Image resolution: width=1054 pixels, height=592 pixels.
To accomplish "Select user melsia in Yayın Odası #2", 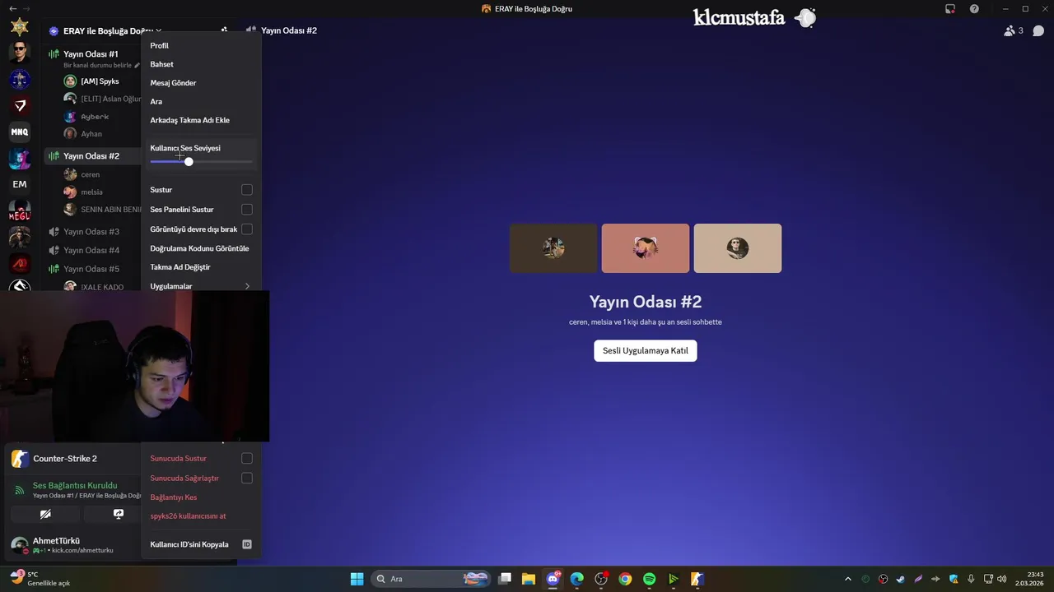I will pyautogui.click(x=92, y=192).
